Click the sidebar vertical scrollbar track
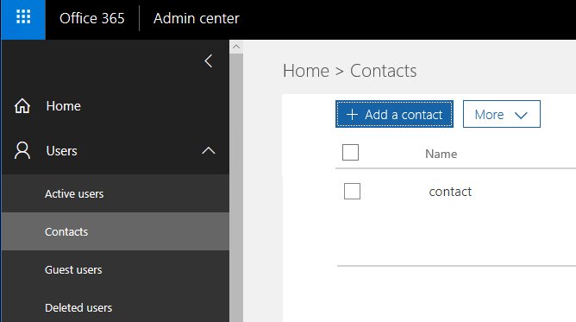 point(236,187)
